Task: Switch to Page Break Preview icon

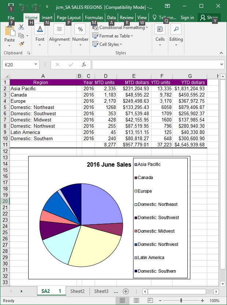Action: (x=150, y=301)
